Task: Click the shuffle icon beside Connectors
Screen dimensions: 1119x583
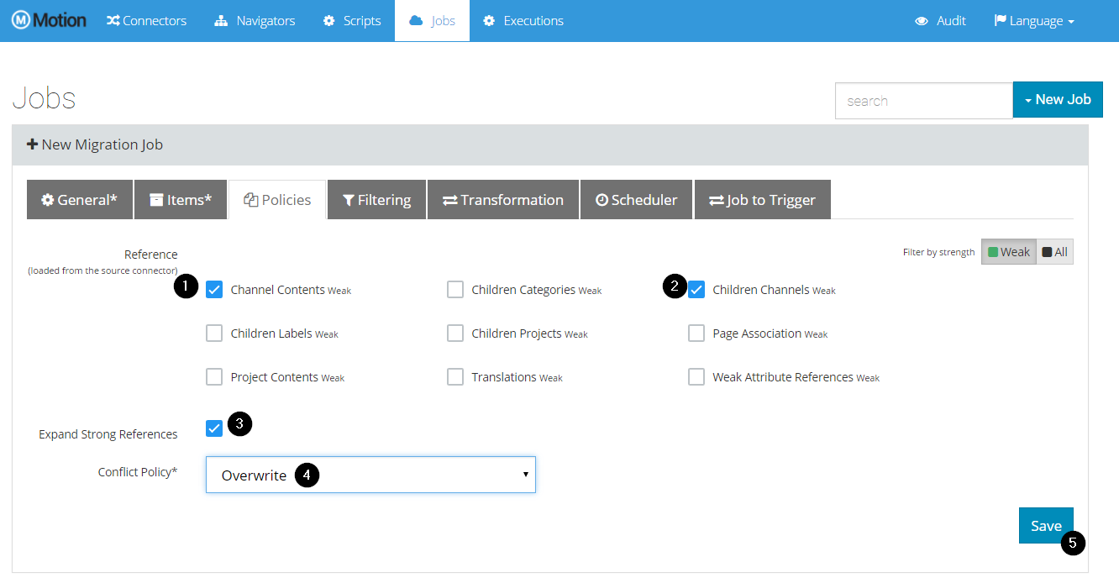Action: (x=113, y=20)
